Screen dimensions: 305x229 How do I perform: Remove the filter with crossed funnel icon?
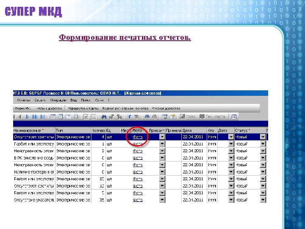click(x=137, y=117)
